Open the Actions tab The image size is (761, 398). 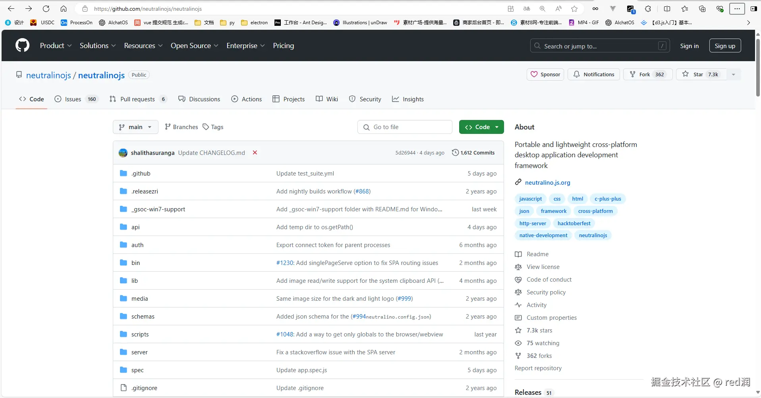pos(247,99)
